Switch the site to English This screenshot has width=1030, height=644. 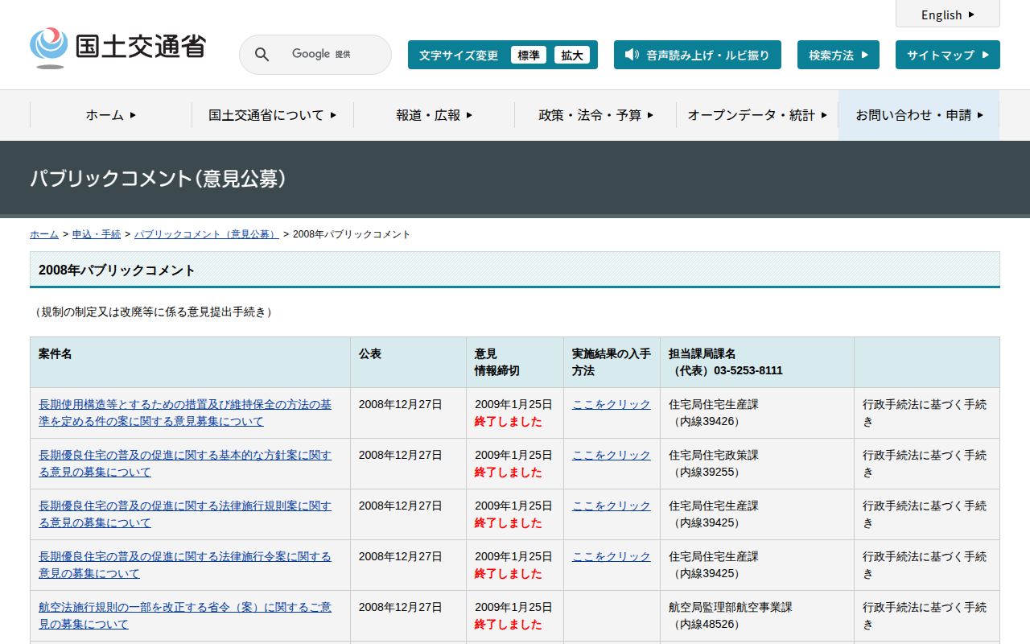[947, 14]
